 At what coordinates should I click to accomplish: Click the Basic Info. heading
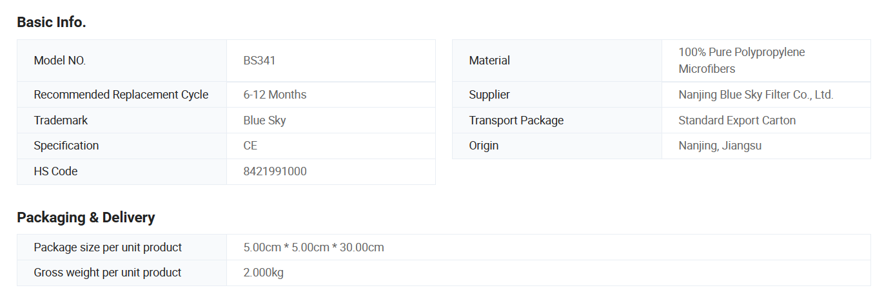(52, 22)
